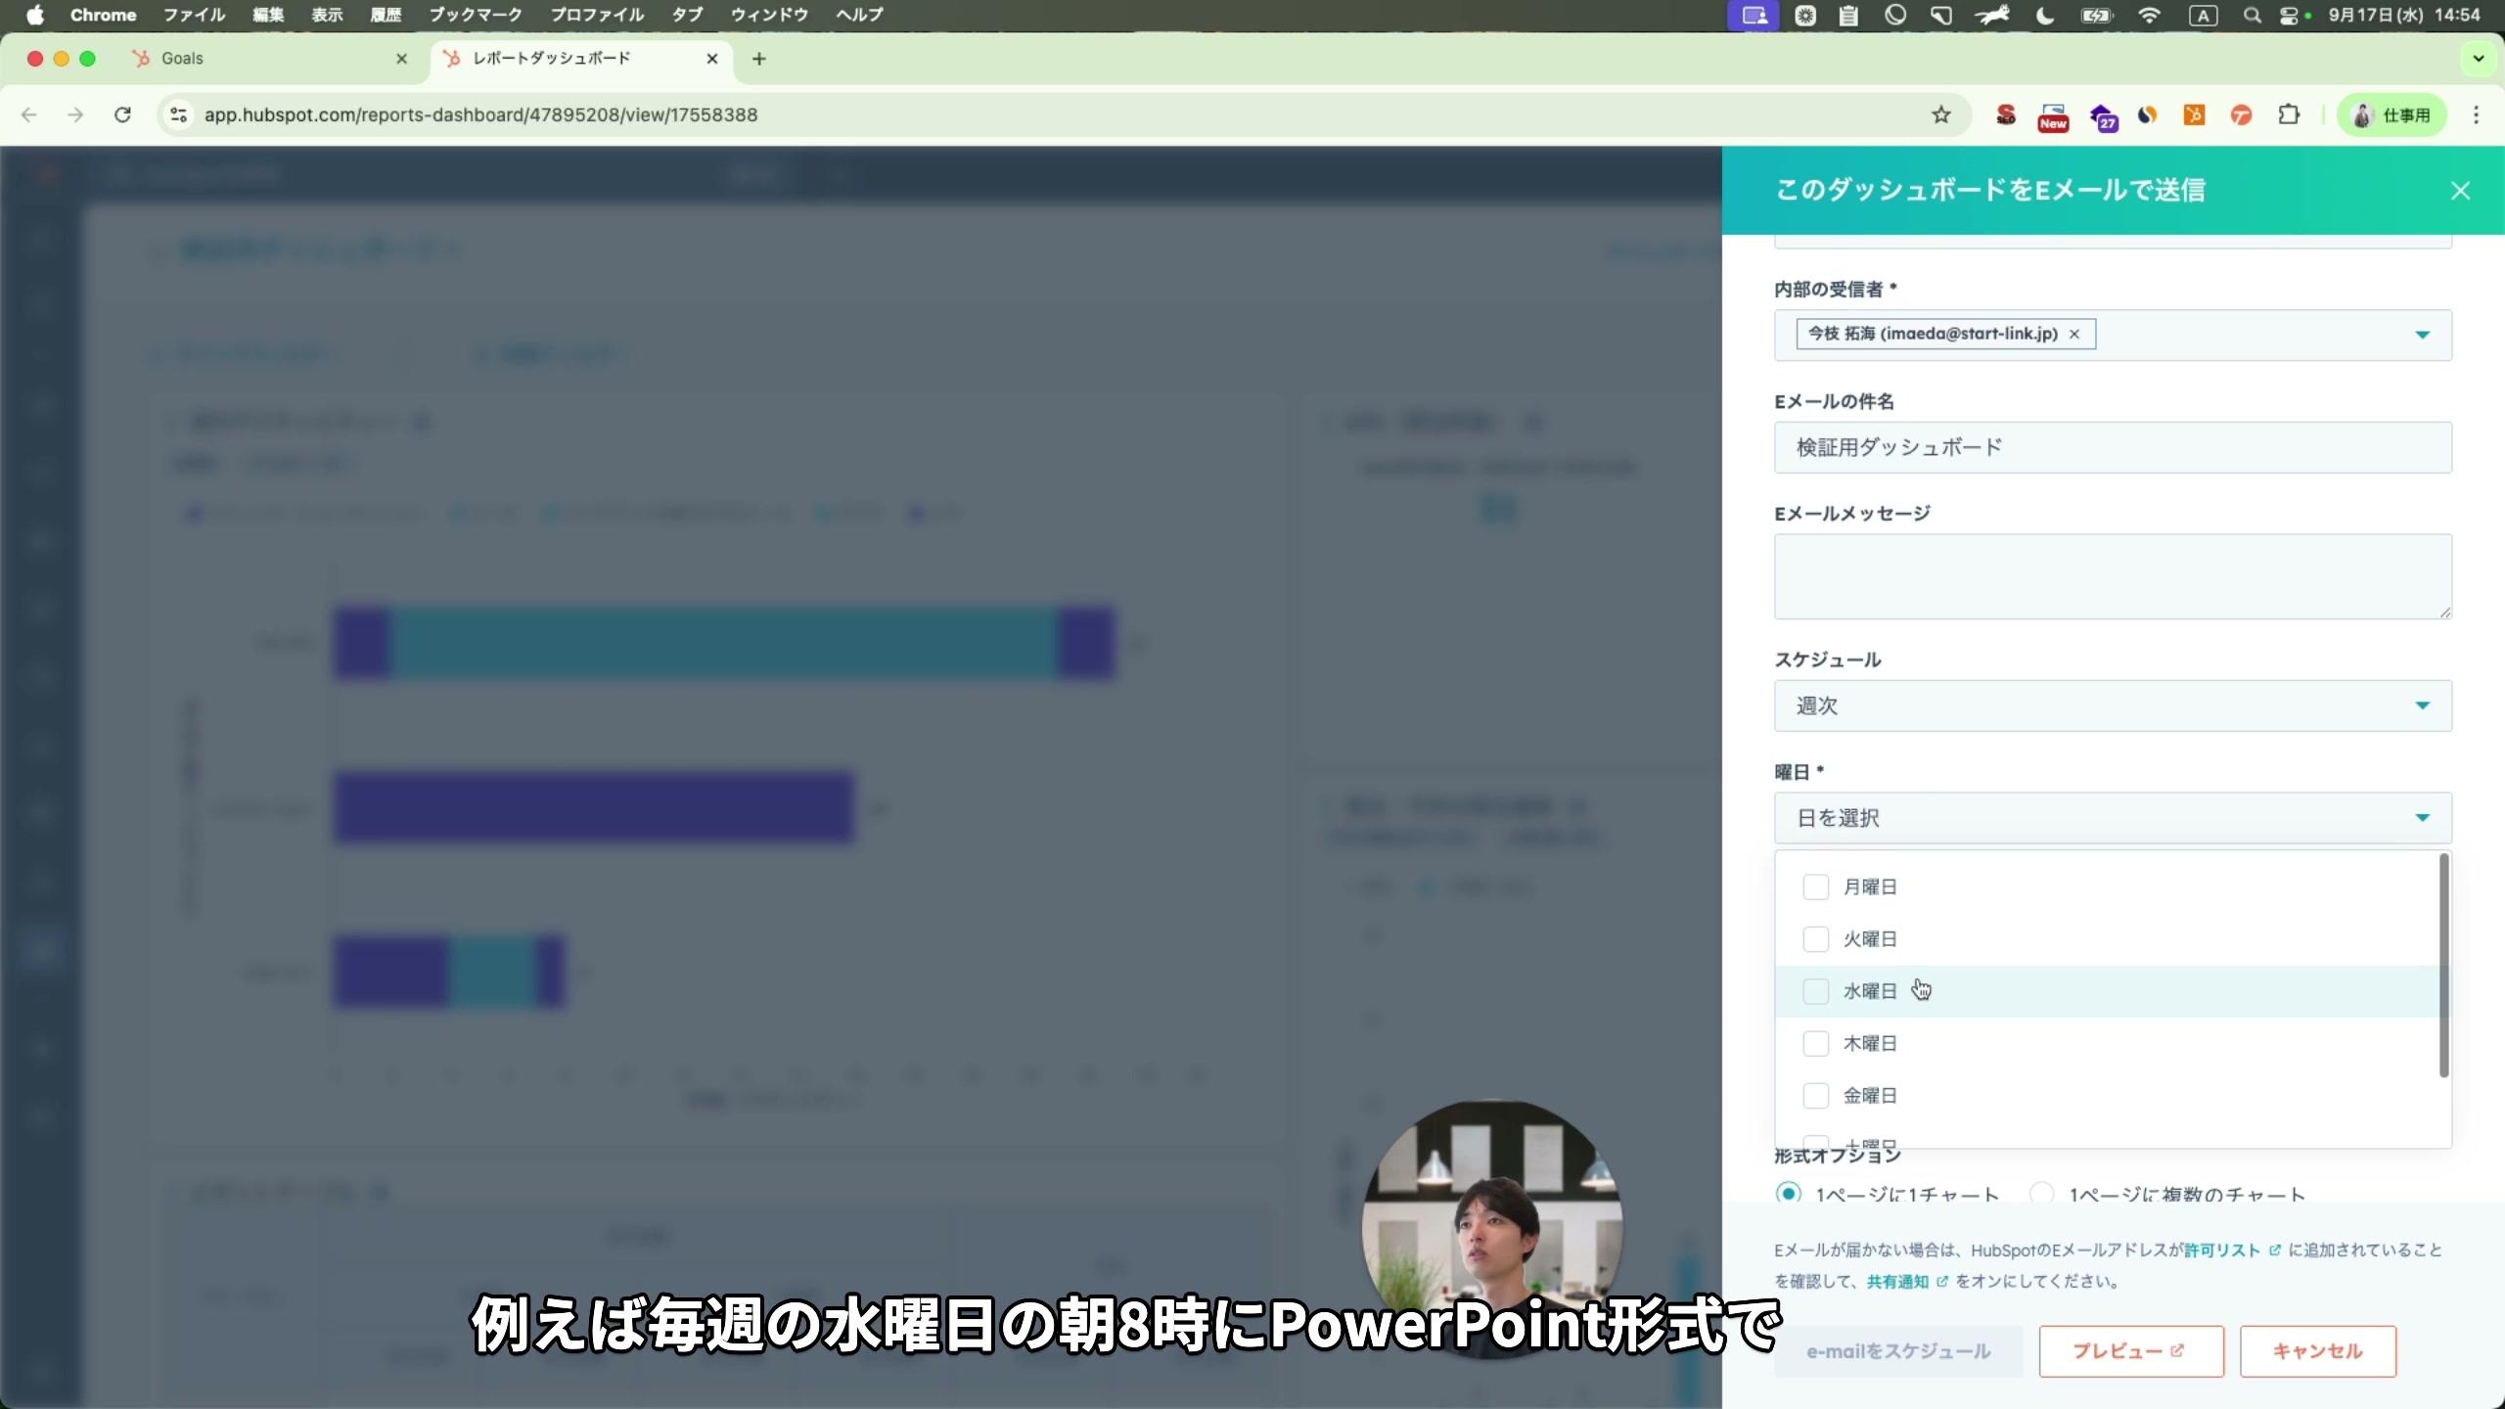Select the 1ページに複数のチャート radio button
This screenshot has width=2505, height=1409.
tap(2042, 1193)
